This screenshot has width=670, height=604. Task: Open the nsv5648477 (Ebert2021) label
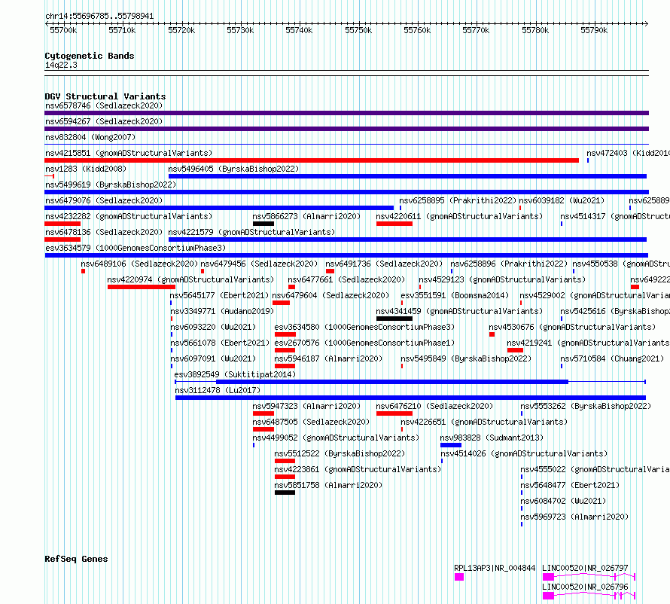pyautogui.click(x=570, y=485)
